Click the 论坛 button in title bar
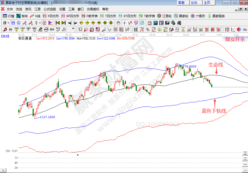The width and height of the screenshot is (248, 173). click(194, 3)
